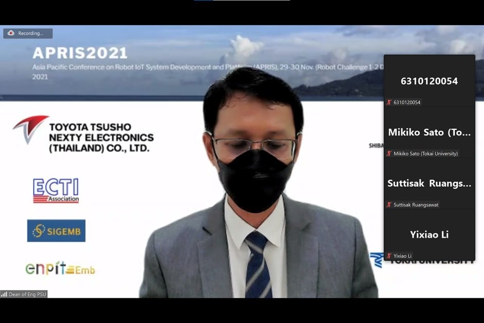
Task: Click muted microphone icon for Mikiko Sato
Action: [x=389, y=154]
